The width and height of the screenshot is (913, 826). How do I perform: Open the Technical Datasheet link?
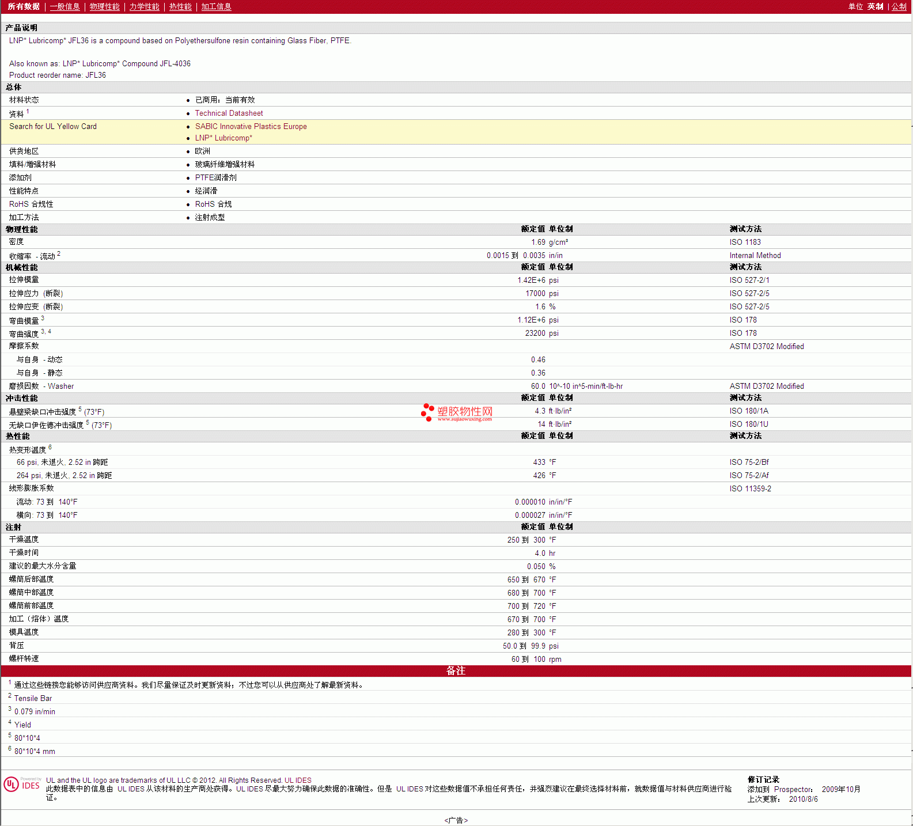229,113
